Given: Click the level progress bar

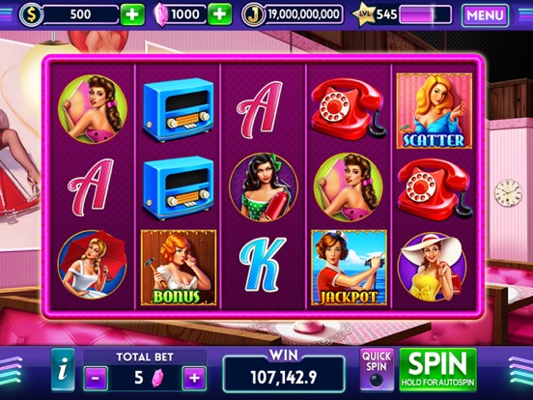Looking at the screenshot, I should point(426,14).
